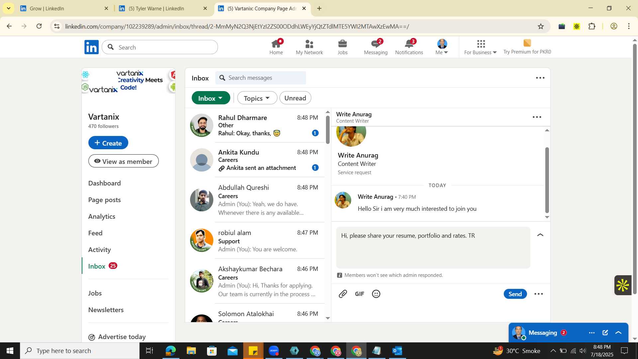The height and width of the screenshot is (359, 638).
Task: Open My Network icon
Action: (309, 47)
